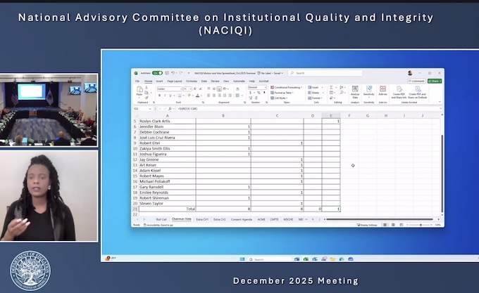
Task: Expand the Format as Table dropdown
Action: tap(284, 93)
